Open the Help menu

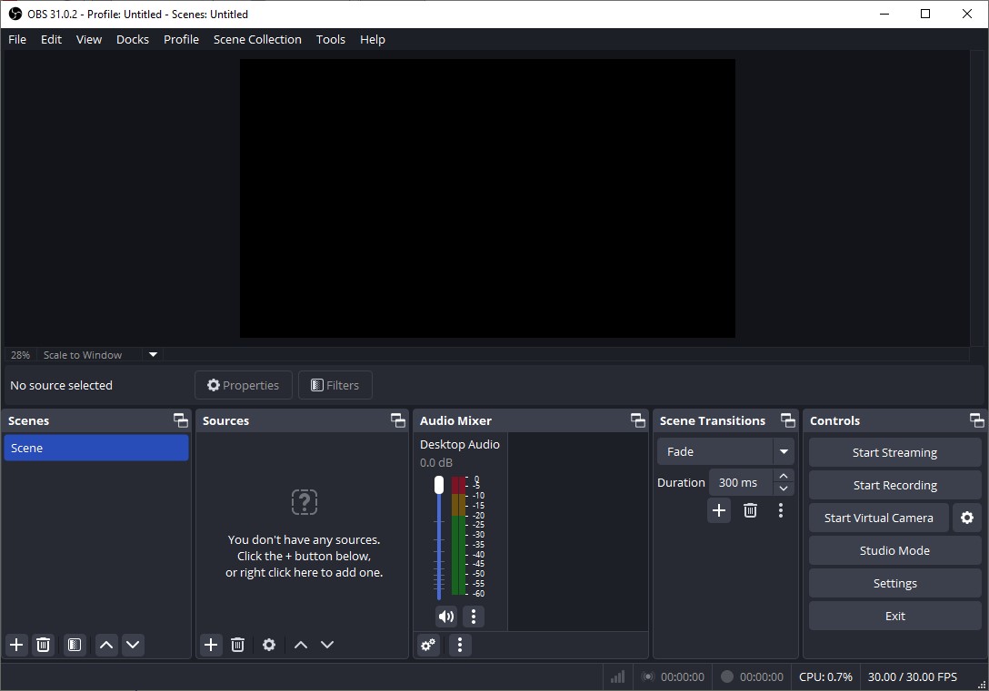372,39
